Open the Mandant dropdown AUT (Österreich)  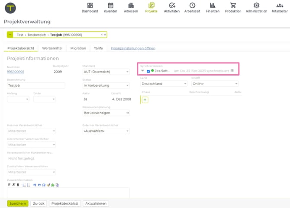coord(106,72)
